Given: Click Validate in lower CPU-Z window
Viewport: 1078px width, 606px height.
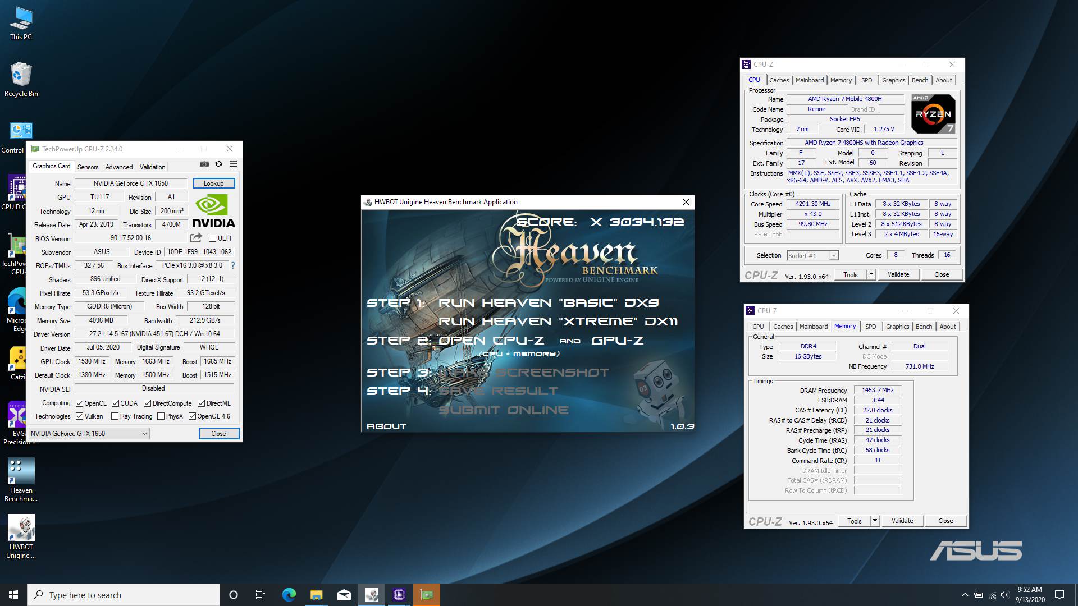Looking at the screenshot, I should click(902, 521).
